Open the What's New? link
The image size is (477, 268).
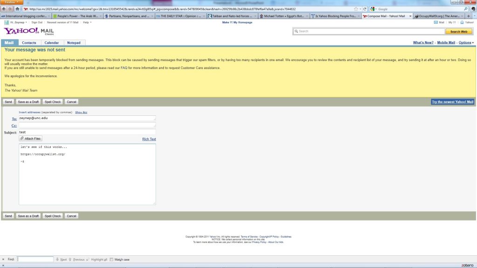[423, 42]
